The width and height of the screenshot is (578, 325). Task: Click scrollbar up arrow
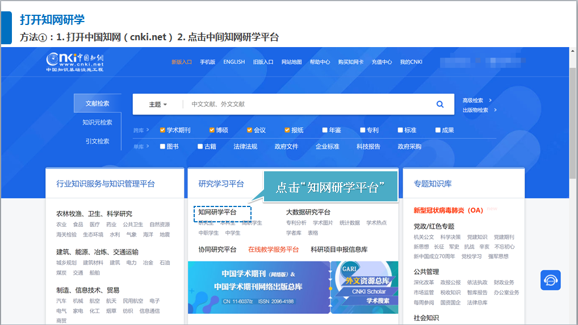point(572,51)
